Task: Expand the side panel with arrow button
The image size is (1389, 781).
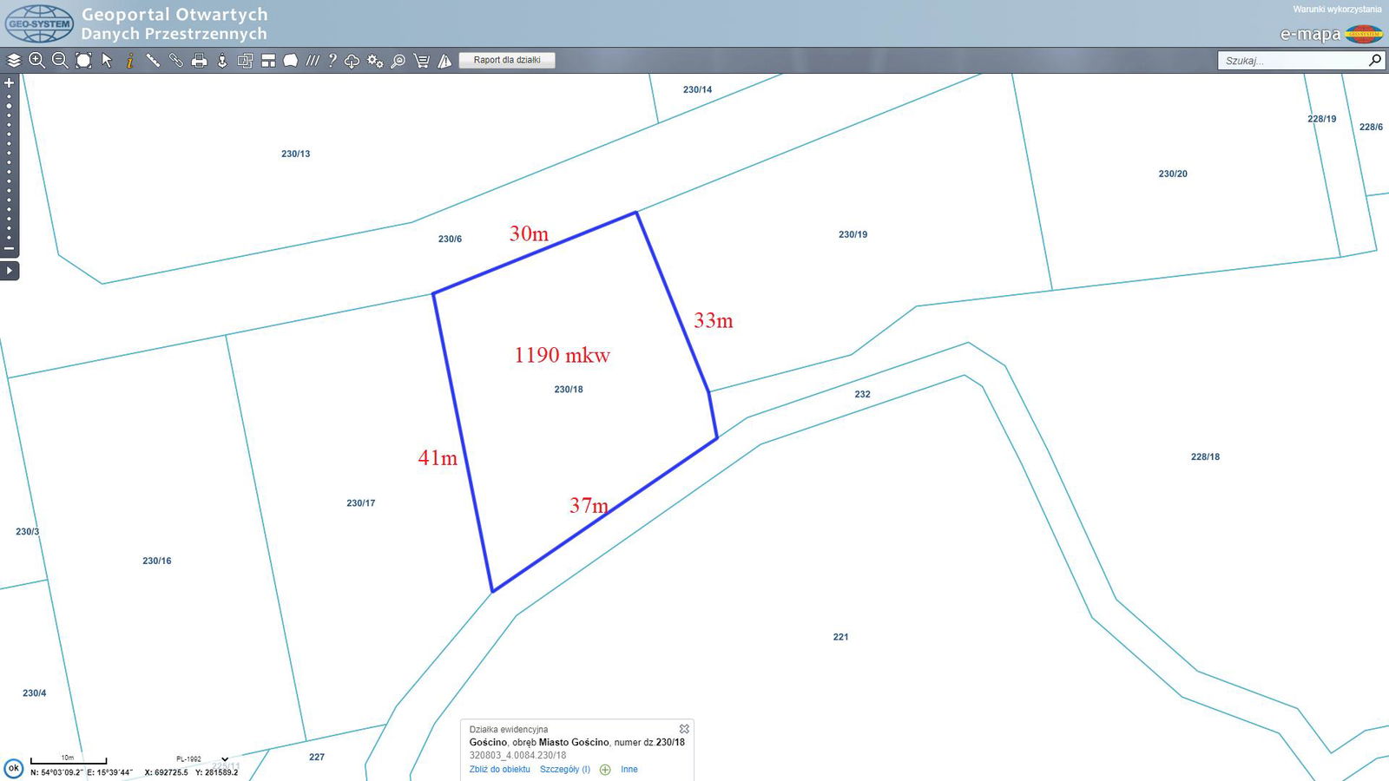Action: (10, 271)
